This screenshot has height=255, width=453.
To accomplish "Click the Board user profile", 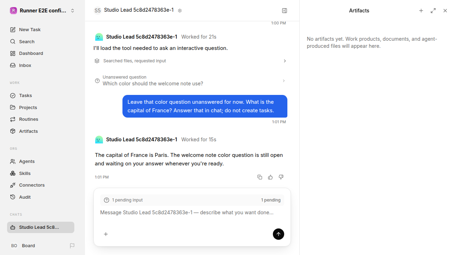I will point(23,245).
